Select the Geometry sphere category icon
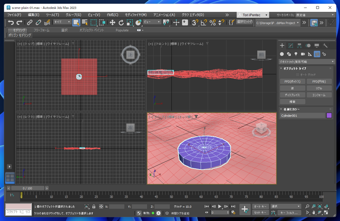Screen dimensions: 340x221 pyautogui.click(x=282, y=54)
